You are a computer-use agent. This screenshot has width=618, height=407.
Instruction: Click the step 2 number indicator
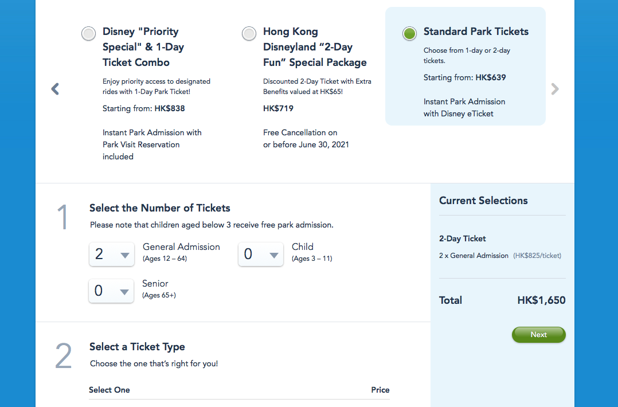[63, 357]
